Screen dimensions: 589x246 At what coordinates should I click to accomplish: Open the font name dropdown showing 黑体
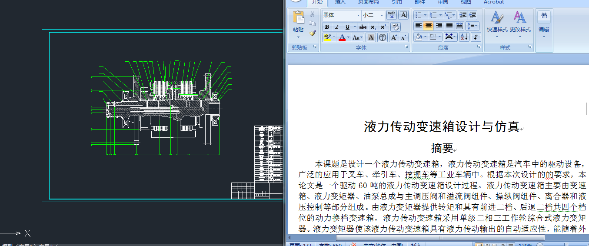[x=358, y=15]
